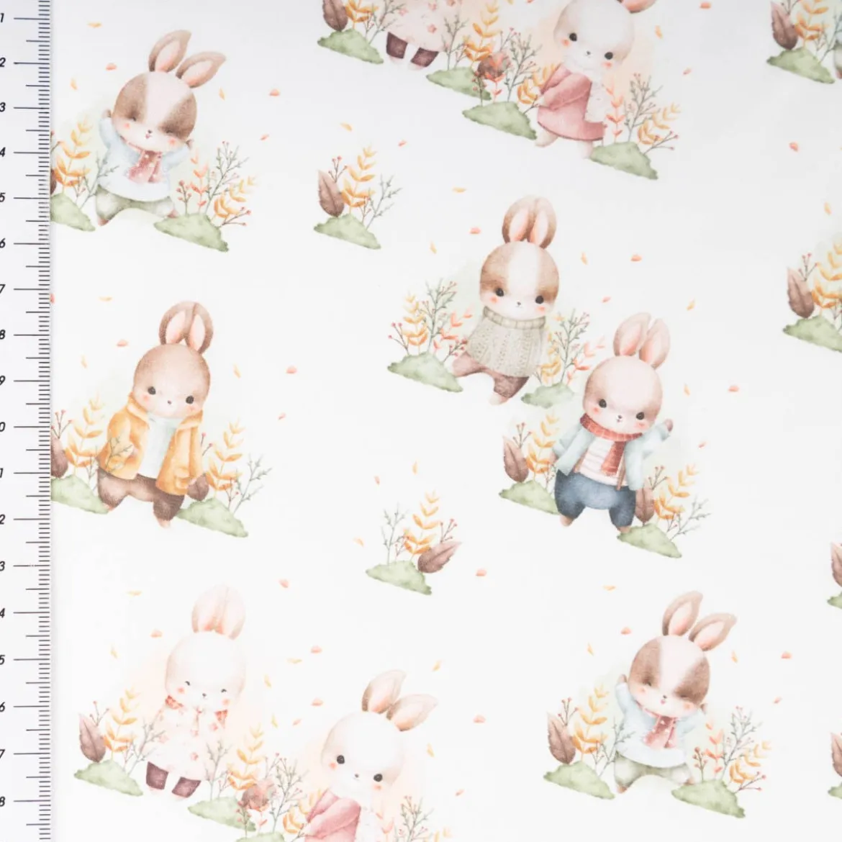The image size is (842, 842).
Task: Click the small plant cluster near the top center
Action: coord(356,198)
